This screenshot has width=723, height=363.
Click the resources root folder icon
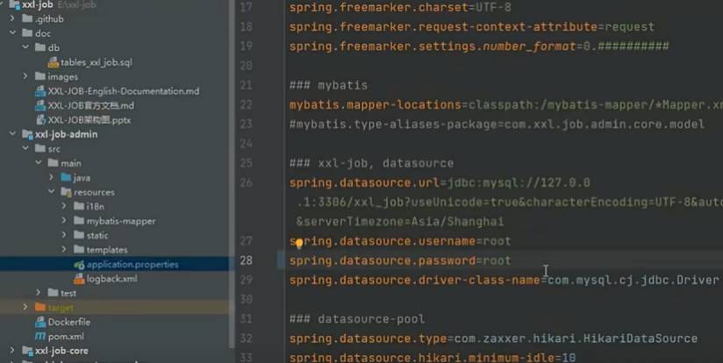click(x=66, y=192)
